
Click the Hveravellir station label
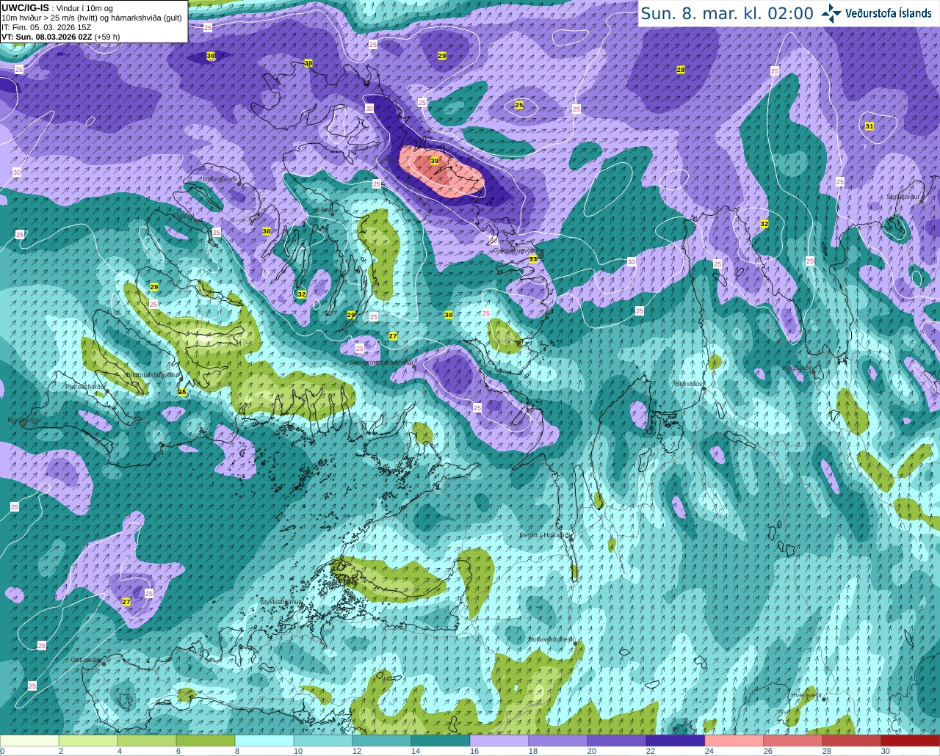[806, 694]
